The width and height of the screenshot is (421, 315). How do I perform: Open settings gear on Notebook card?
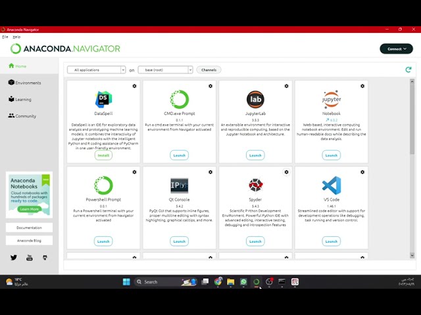pos(362,86)
